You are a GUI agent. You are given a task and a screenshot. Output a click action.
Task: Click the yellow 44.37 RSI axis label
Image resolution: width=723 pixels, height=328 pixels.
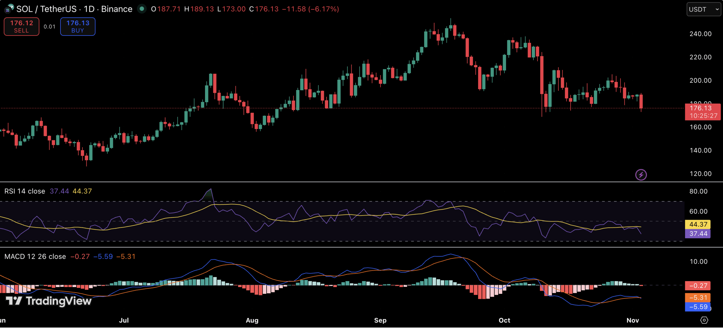pos(698,224)
